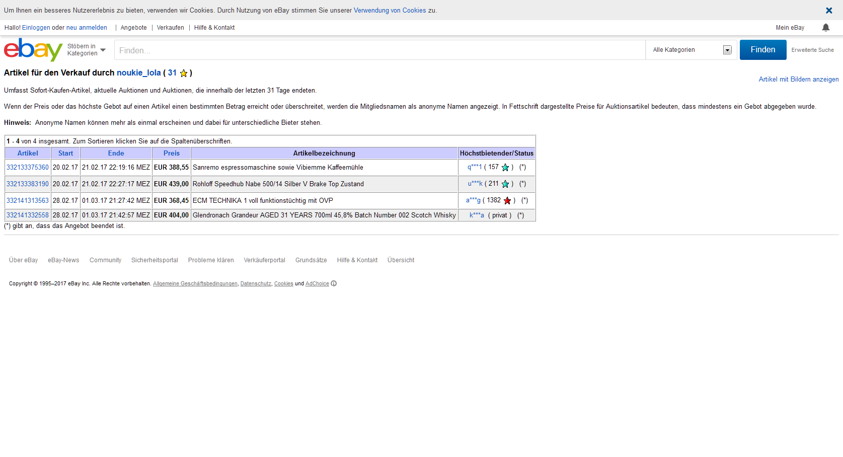Viewport: 843px width, 457px height.
Task: Sort by the Artikel column header
Action: click(28, 154)
